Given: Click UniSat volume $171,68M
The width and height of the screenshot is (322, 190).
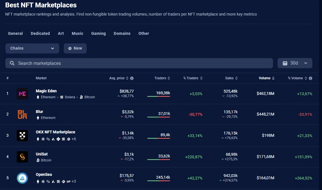Looking at the screenshot, I should point(265,157).
